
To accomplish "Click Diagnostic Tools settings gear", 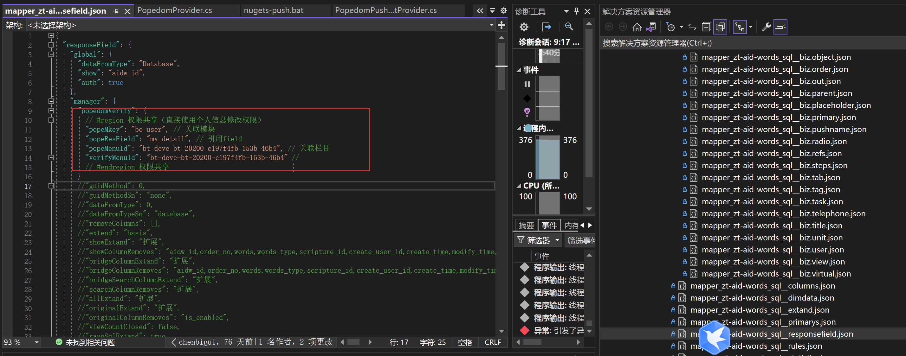I will tap(524, 27).
